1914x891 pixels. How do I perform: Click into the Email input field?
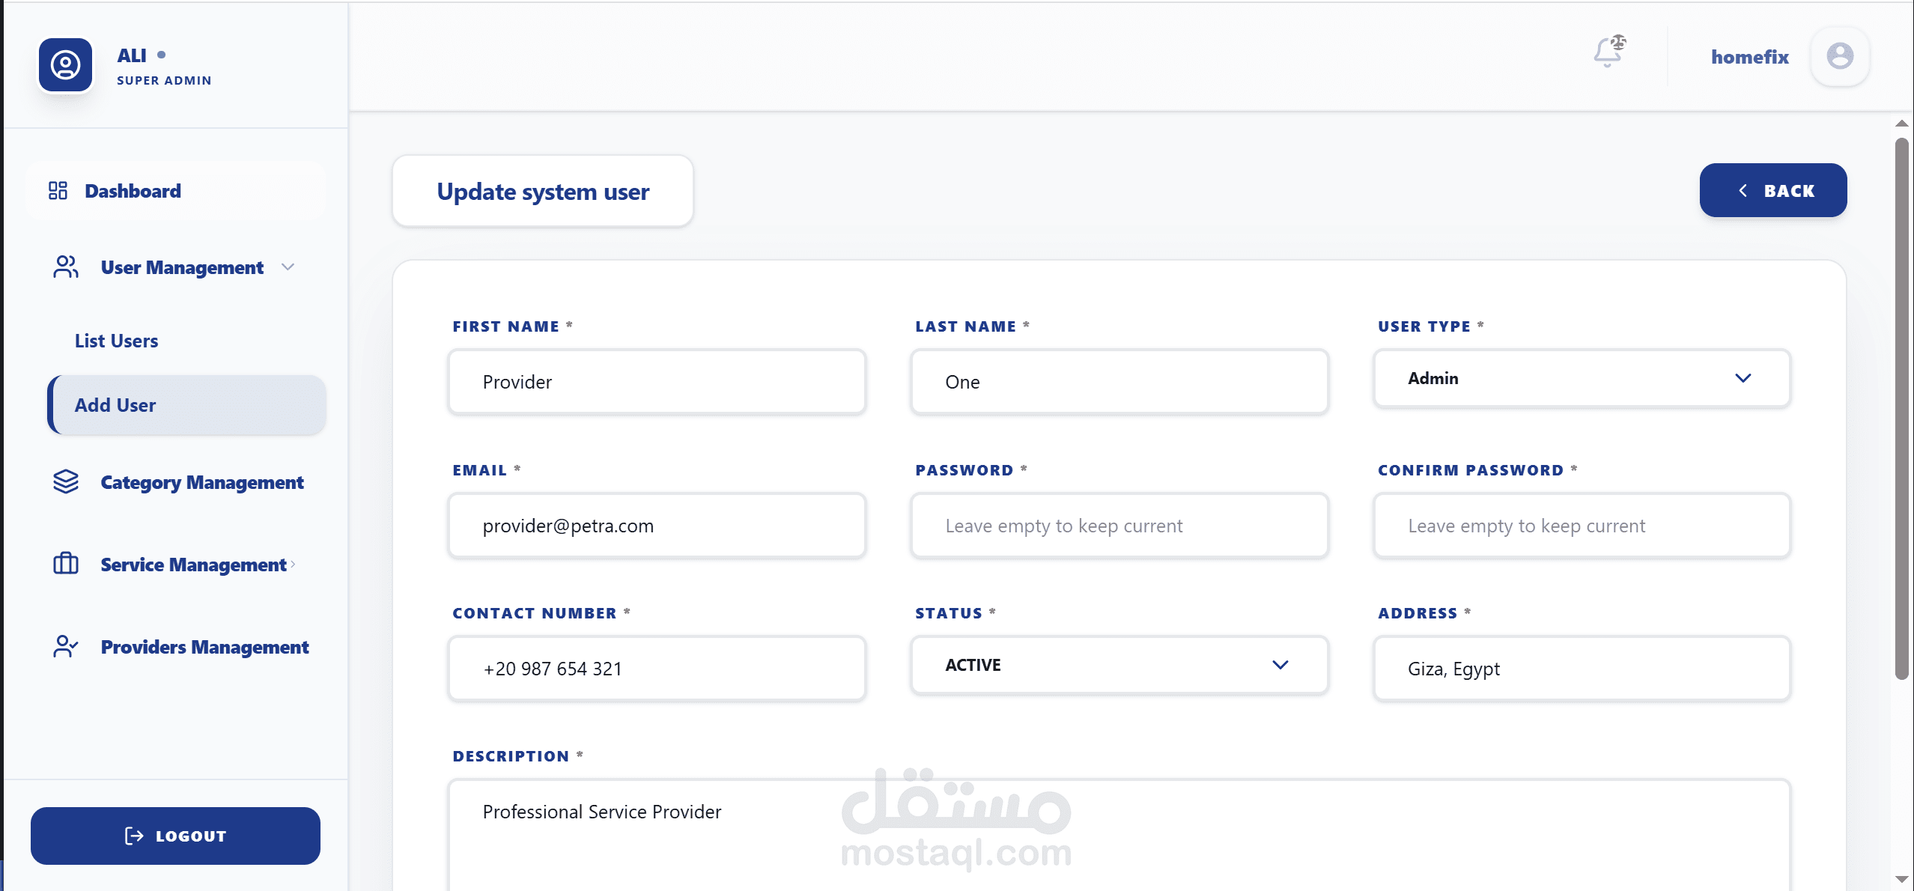click(x=657, y=526)
